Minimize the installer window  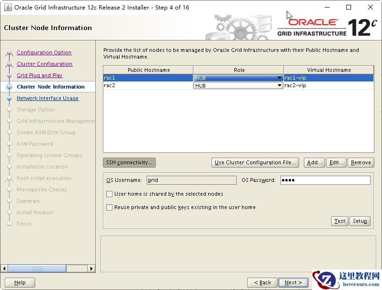coord(327,7)
